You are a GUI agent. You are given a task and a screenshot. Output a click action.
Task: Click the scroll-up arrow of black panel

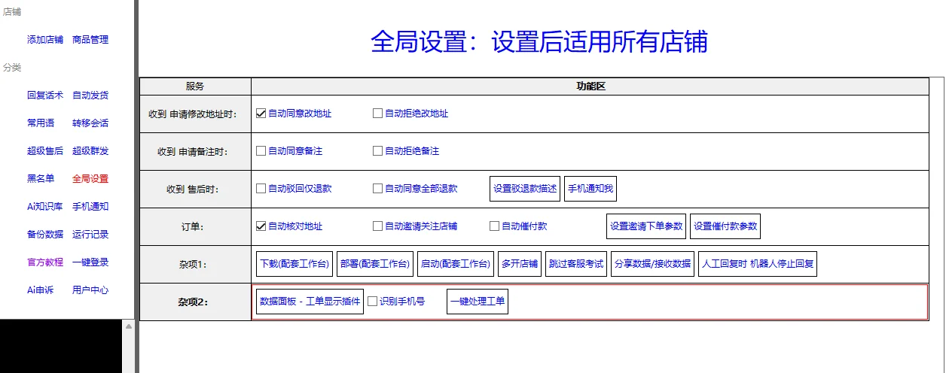[128, 327]
